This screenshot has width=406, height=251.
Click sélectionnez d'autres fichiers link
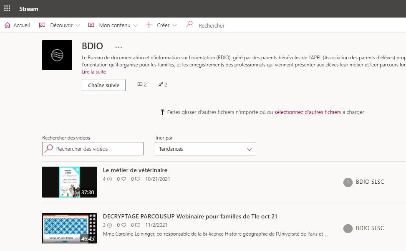pyautogui.click(x=308, y=112)
